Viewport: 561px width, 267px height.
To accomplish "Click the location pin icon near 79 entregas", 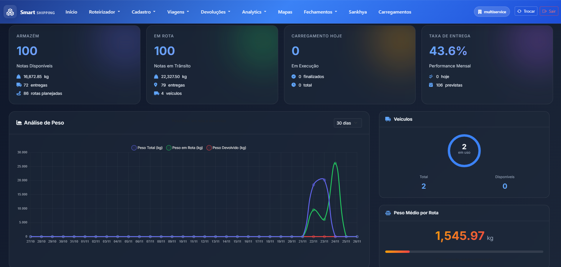I will [x=156, y=85].
